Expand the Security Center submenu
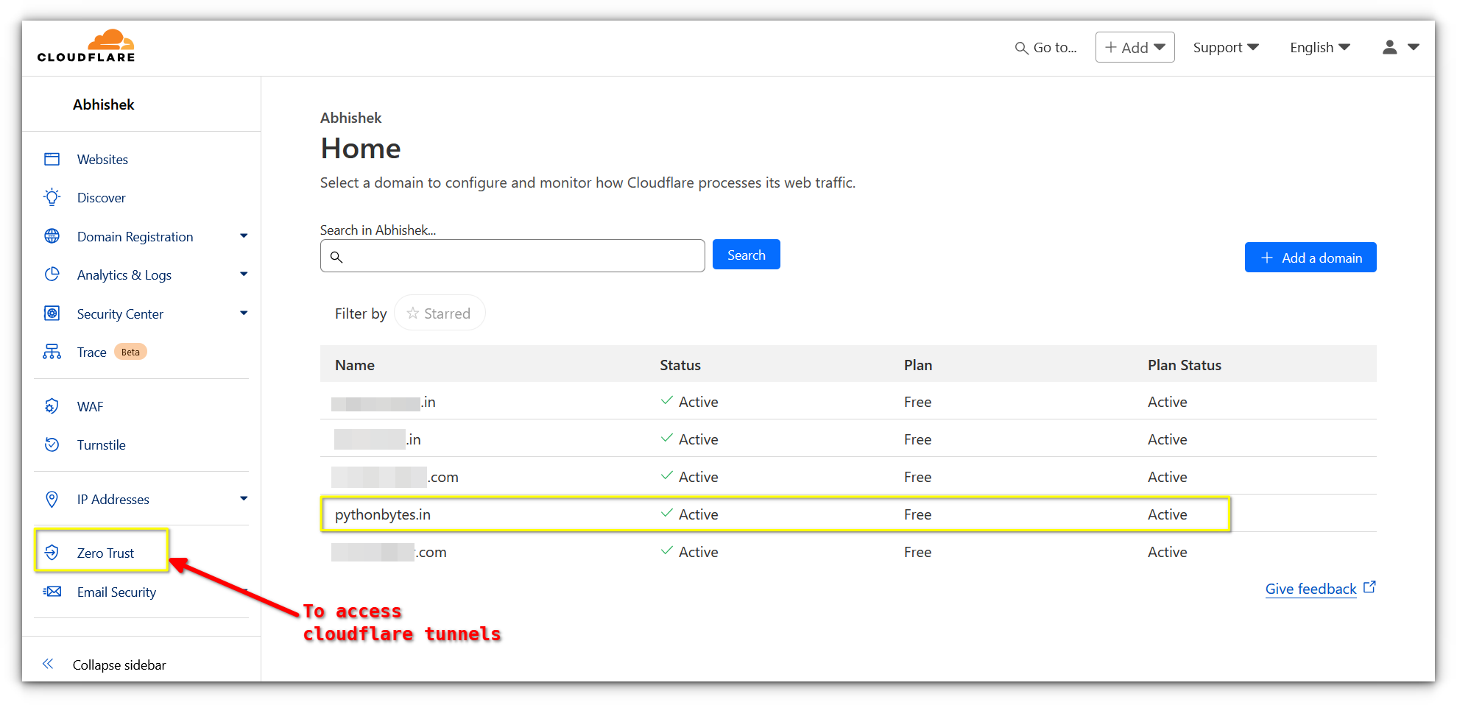 244,313
